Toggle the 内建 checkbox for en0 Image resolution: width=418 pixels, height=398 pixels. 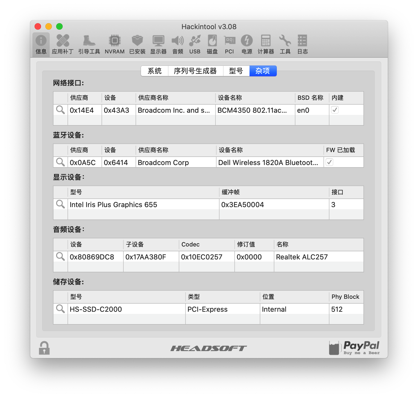[x=335, y=110]
